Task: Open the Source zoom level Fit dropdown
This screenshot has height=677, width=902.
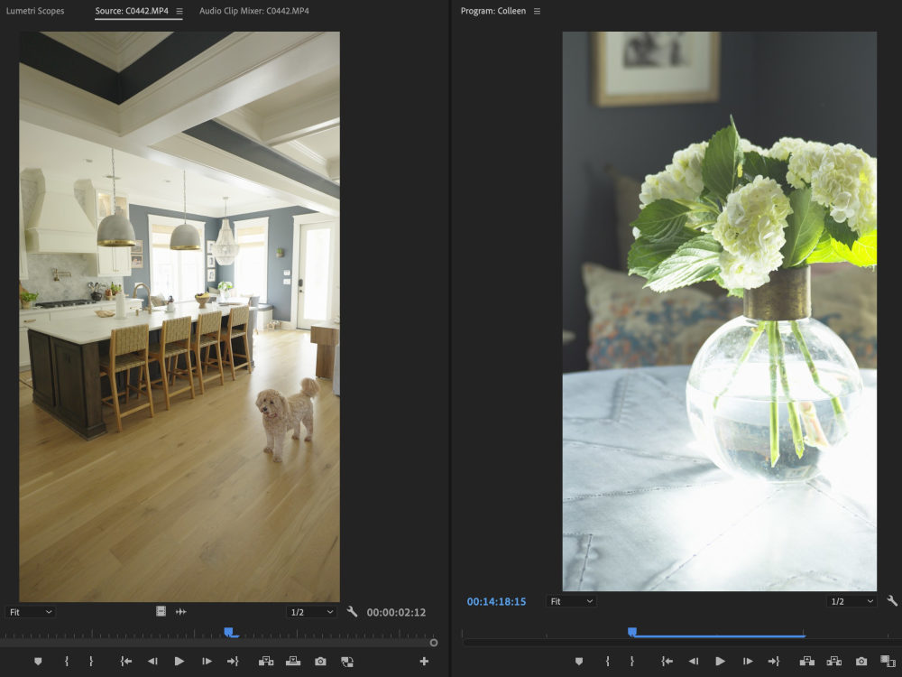Action: click(30, 612)
